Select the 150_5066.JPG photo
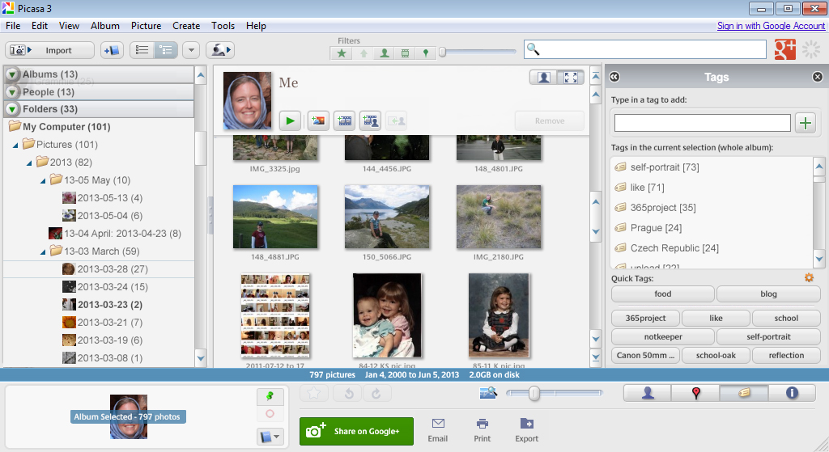Image resolution: width=829 pixels, height=452 pixels. point(387,217)
